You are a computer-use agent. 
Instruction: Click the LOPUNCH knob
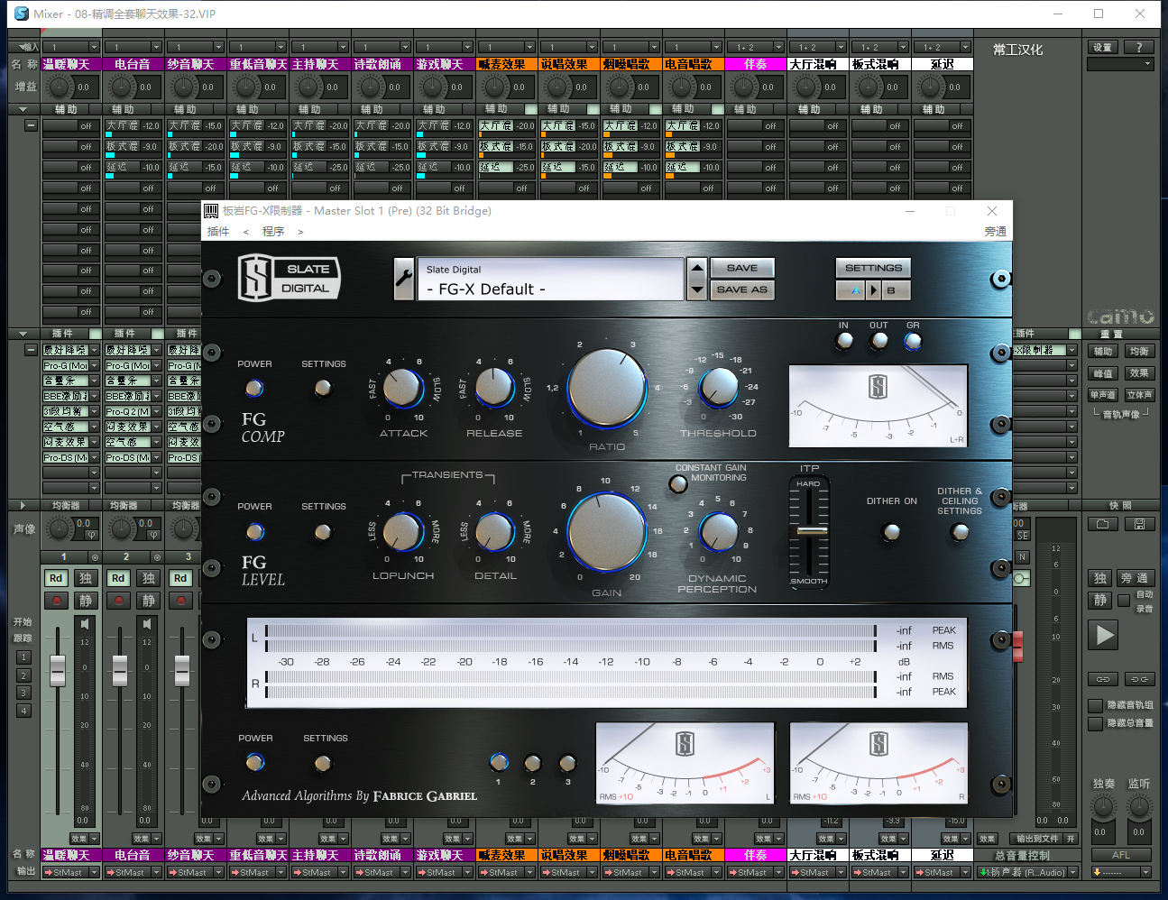point(403,533)
